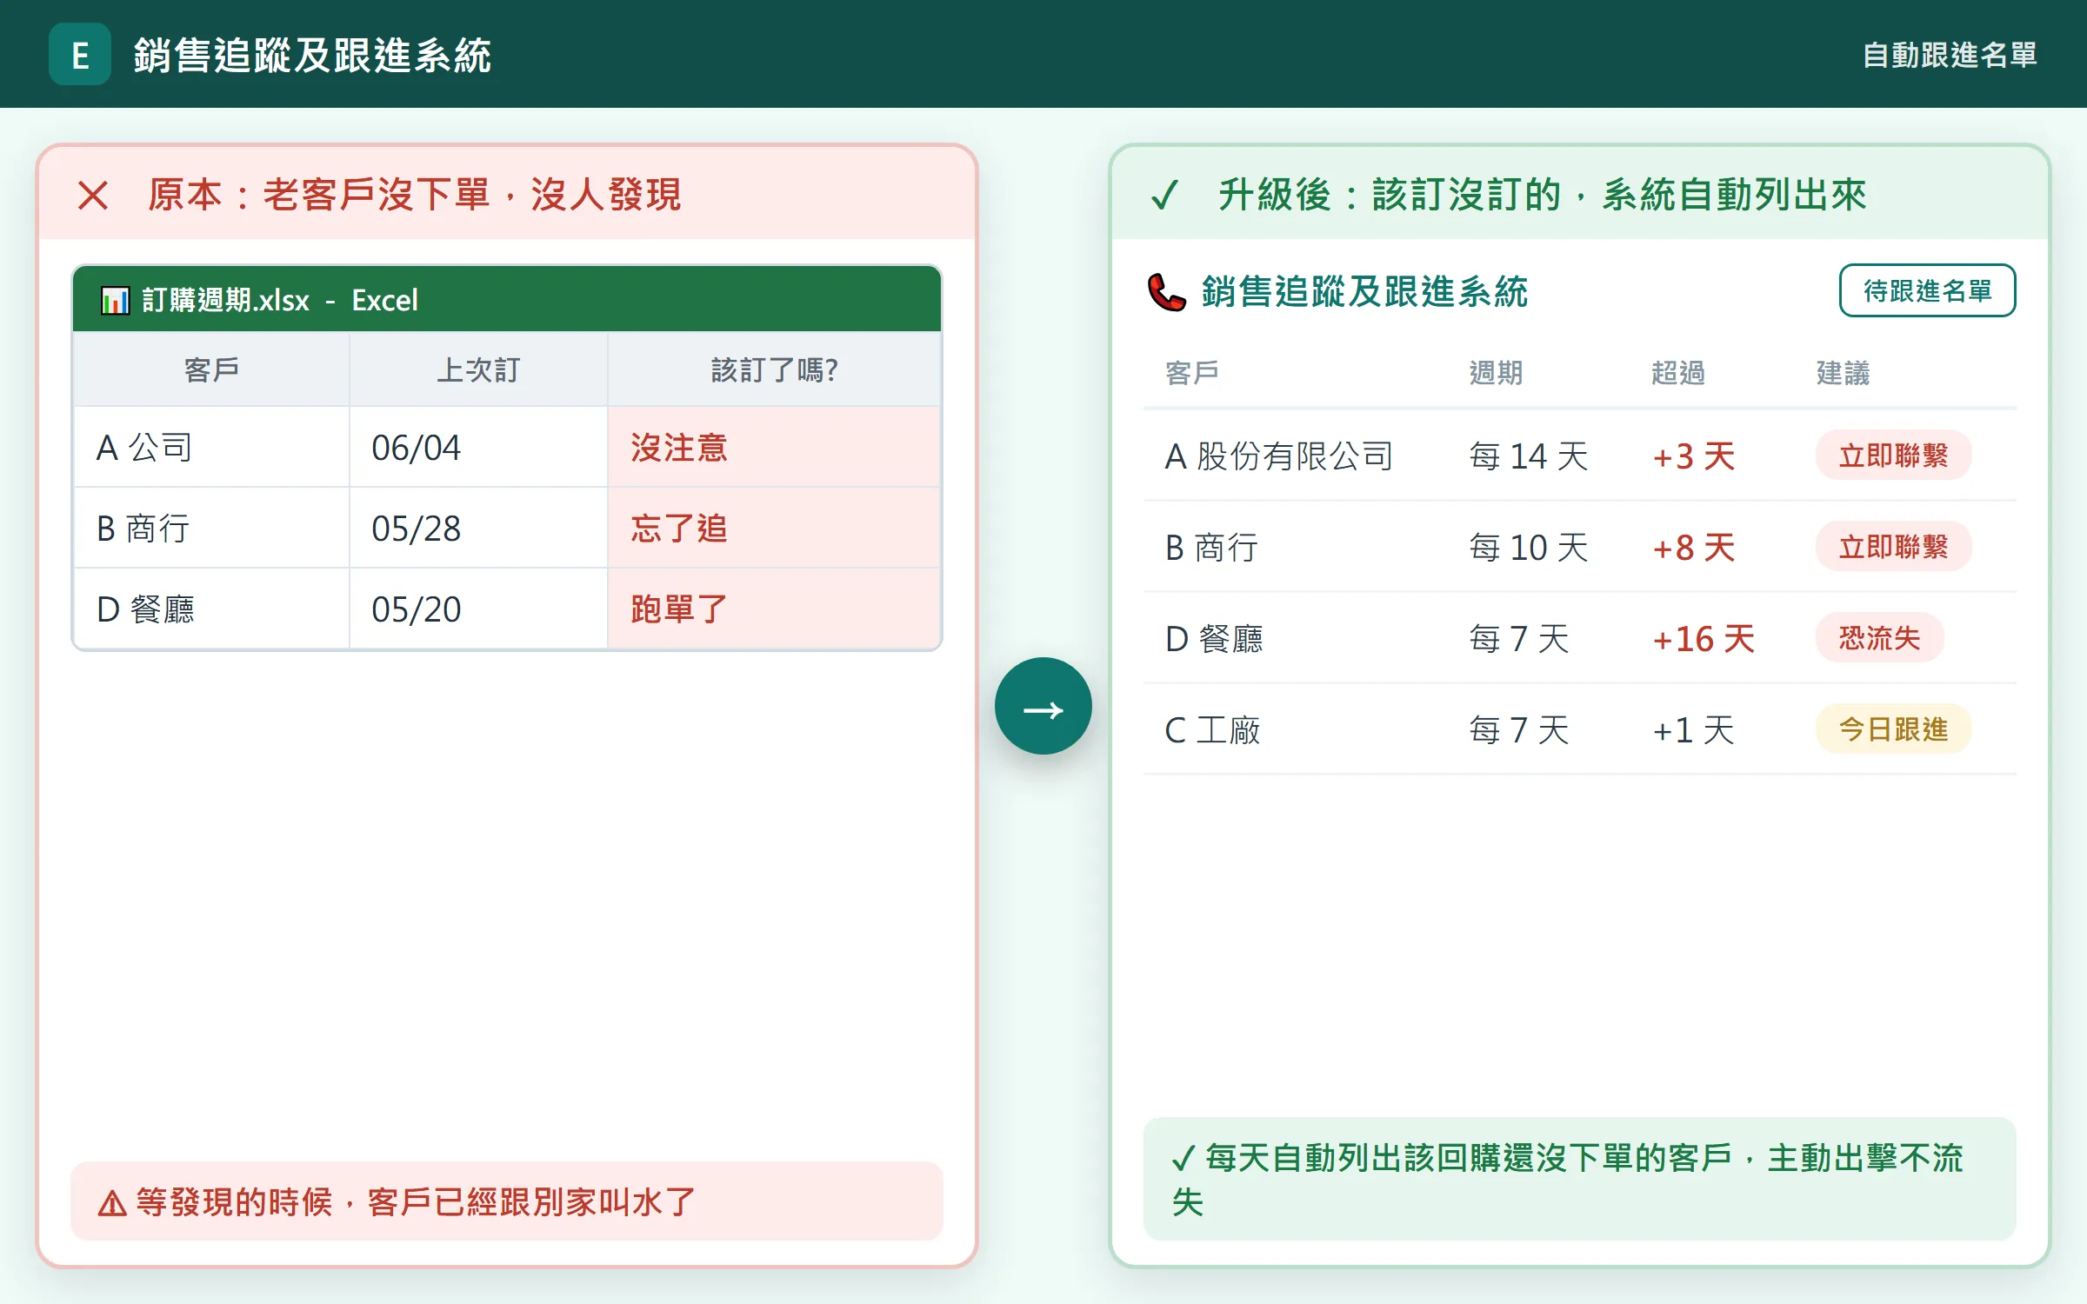This screenshot has height=1304, width=2087.
Task: Select the A 公司 cell
Action: coord(211,447)
